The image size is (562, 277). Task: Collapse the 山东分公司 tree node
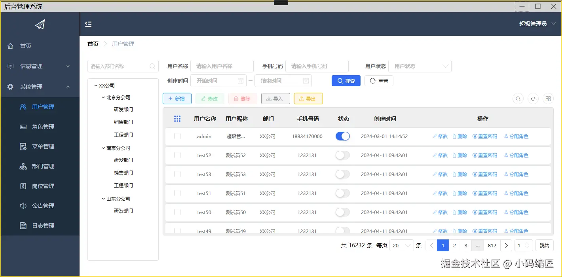(103, 199)
